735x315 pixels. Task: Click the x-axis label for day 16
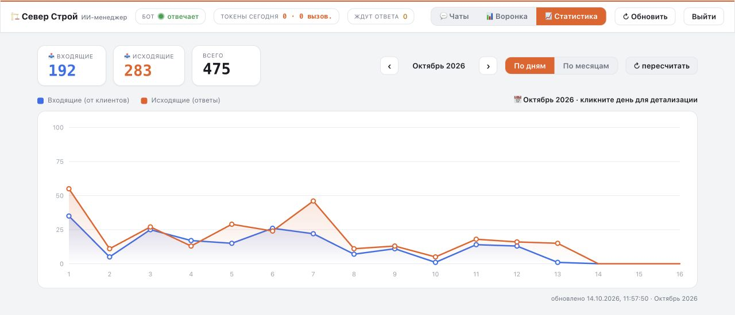(x=679, y=274)
